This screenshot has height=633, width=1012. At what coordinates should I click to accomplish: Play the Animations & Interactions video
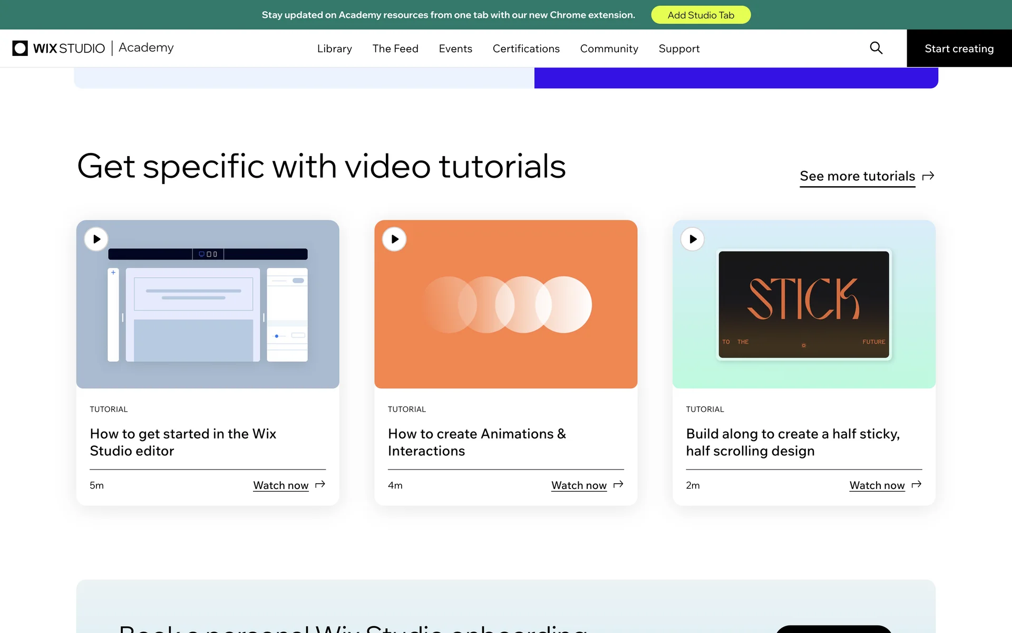pos(395,239)
